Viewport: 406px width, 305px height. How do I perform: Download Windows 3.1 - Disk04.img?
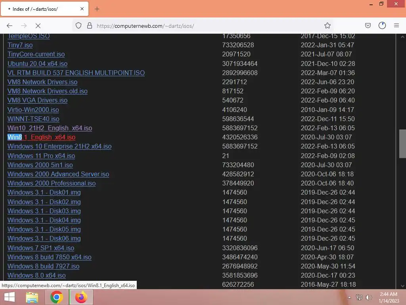click(x=44, y=220)
